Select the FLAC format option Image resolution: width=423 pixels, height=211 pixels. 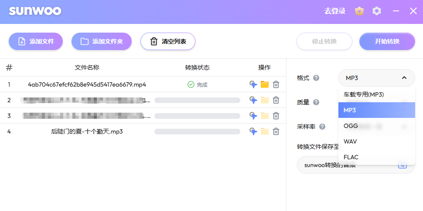point(351,157)
